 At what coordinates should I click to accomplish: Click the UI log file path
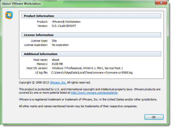click(92, 73)
